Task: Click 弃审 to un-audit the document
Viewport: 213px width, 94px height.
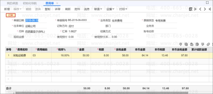Action: tap(57, 9)
